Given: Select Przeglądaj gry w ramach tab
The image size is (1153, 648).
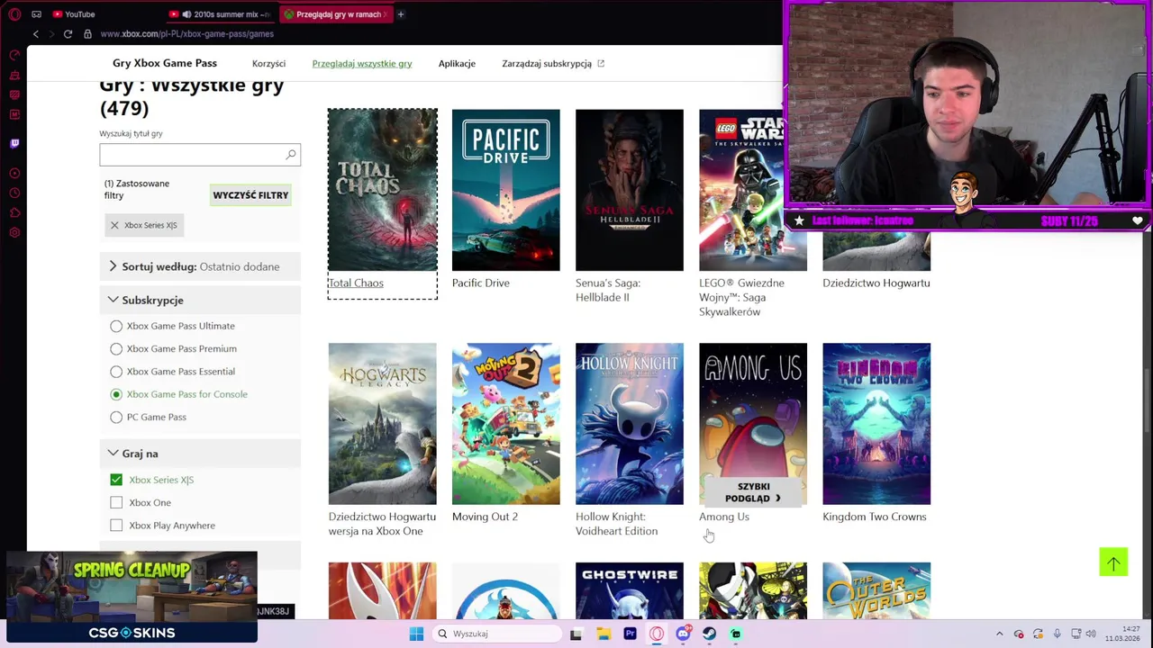Looking at the screenshot, I should [334, 14].
